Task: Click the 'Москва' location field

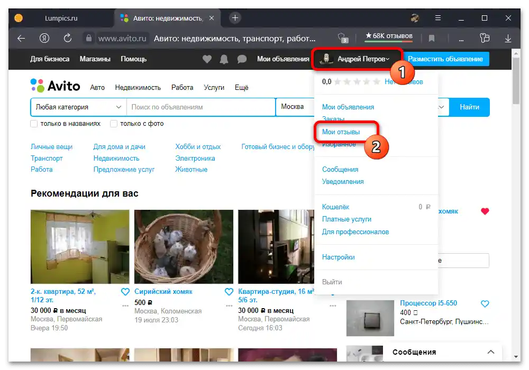Action: (x=295, y=107)
